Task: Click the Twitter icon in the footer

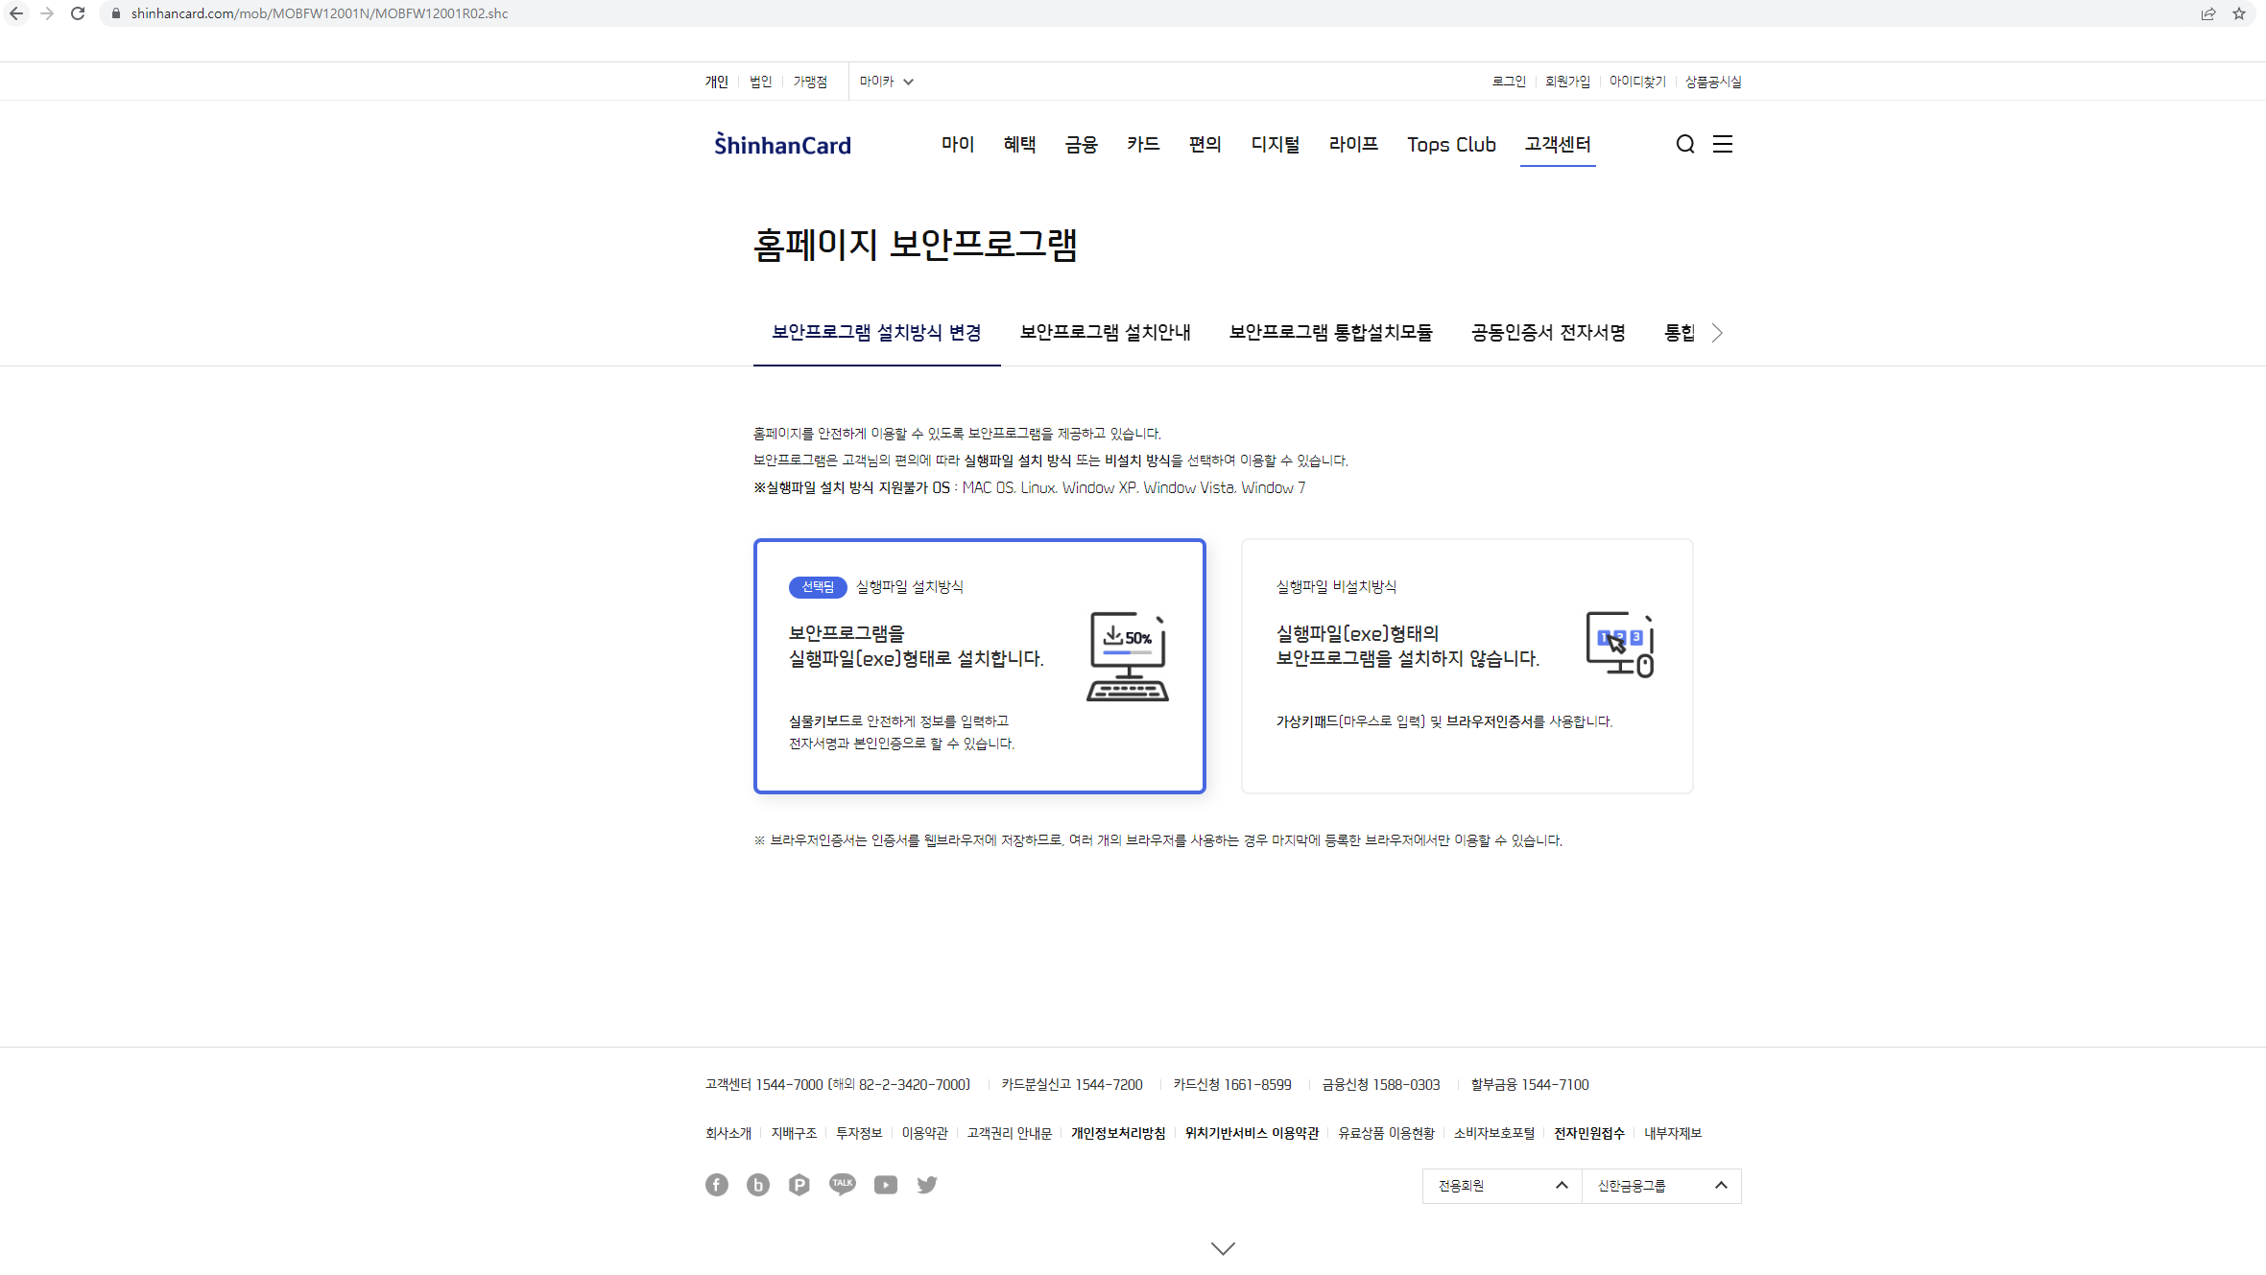Action: point(926,1185)
